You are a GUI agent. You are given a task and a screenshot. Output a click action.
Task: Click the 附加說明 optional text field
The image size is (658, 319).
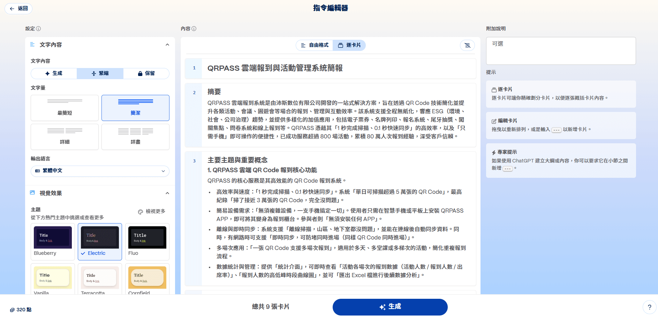point(561,51)
